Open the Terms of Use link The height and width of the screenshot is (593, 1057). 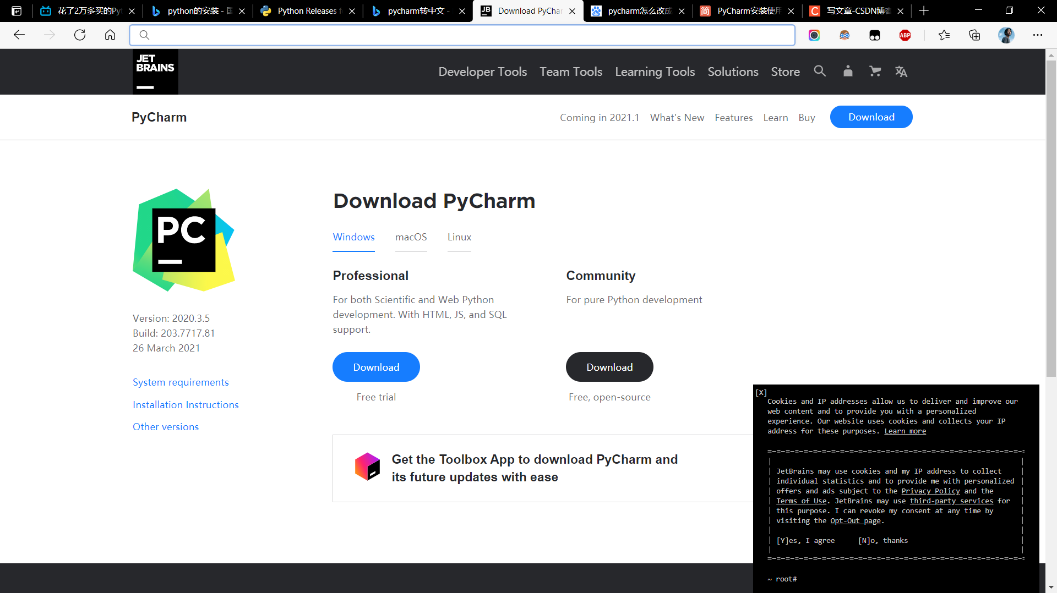801,501
